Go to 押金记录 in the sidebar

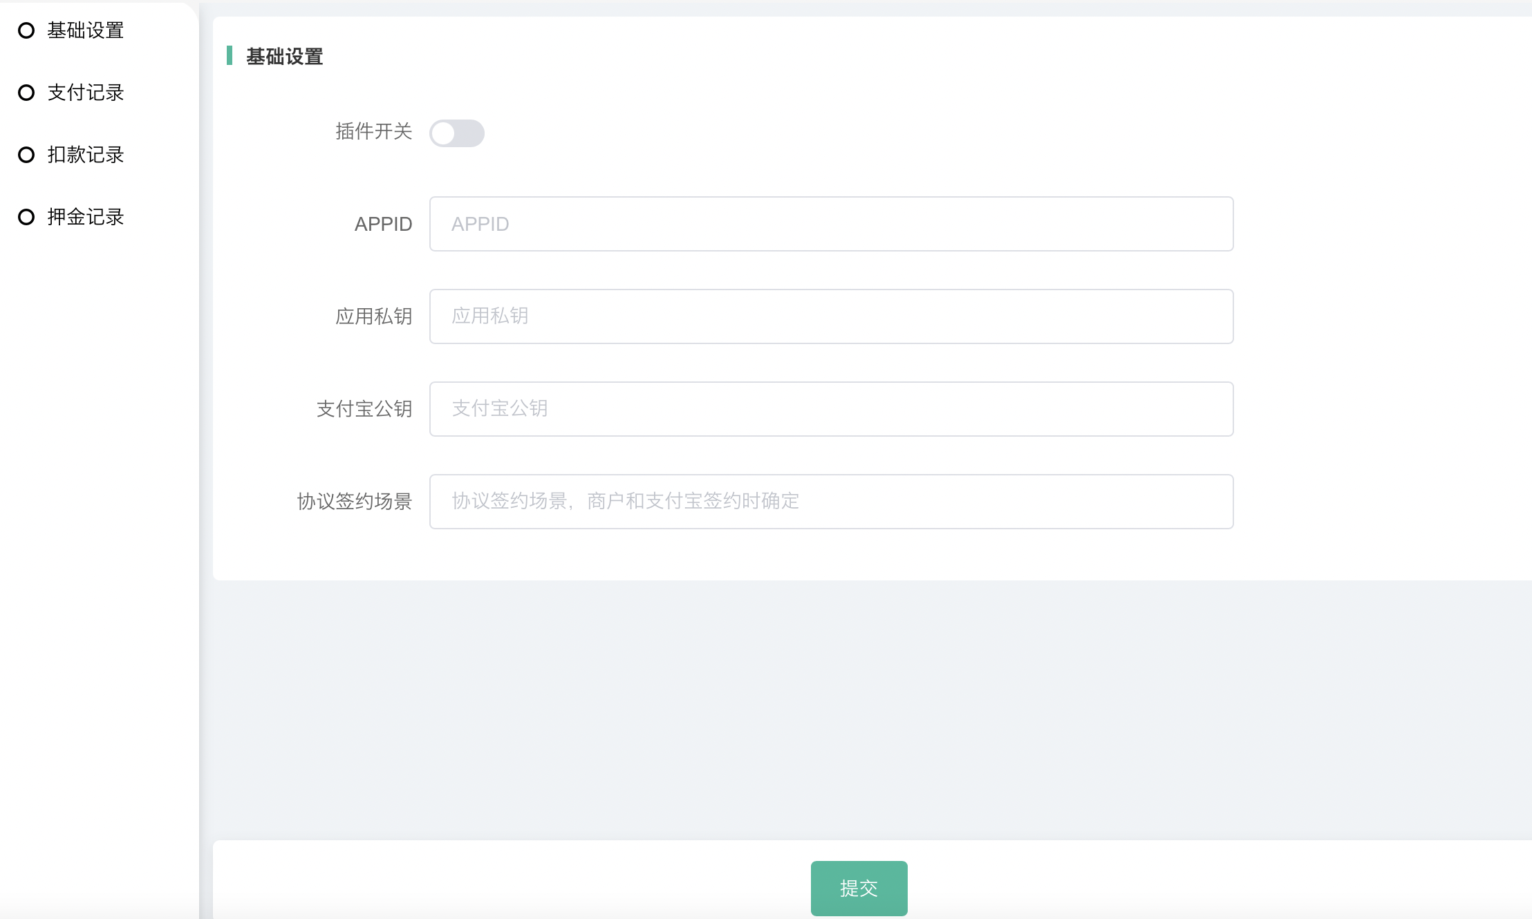click(85, 217)
